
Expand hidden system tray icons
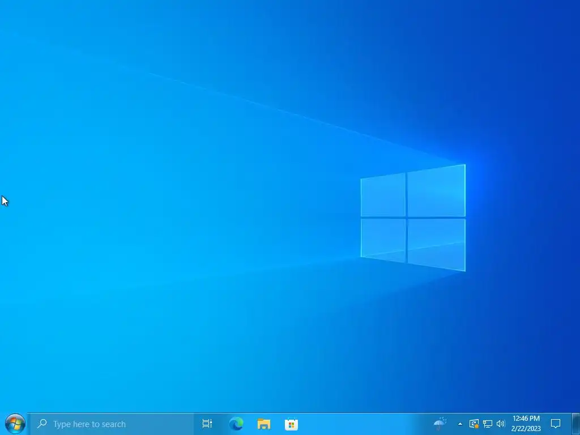[x=460, y=424]
